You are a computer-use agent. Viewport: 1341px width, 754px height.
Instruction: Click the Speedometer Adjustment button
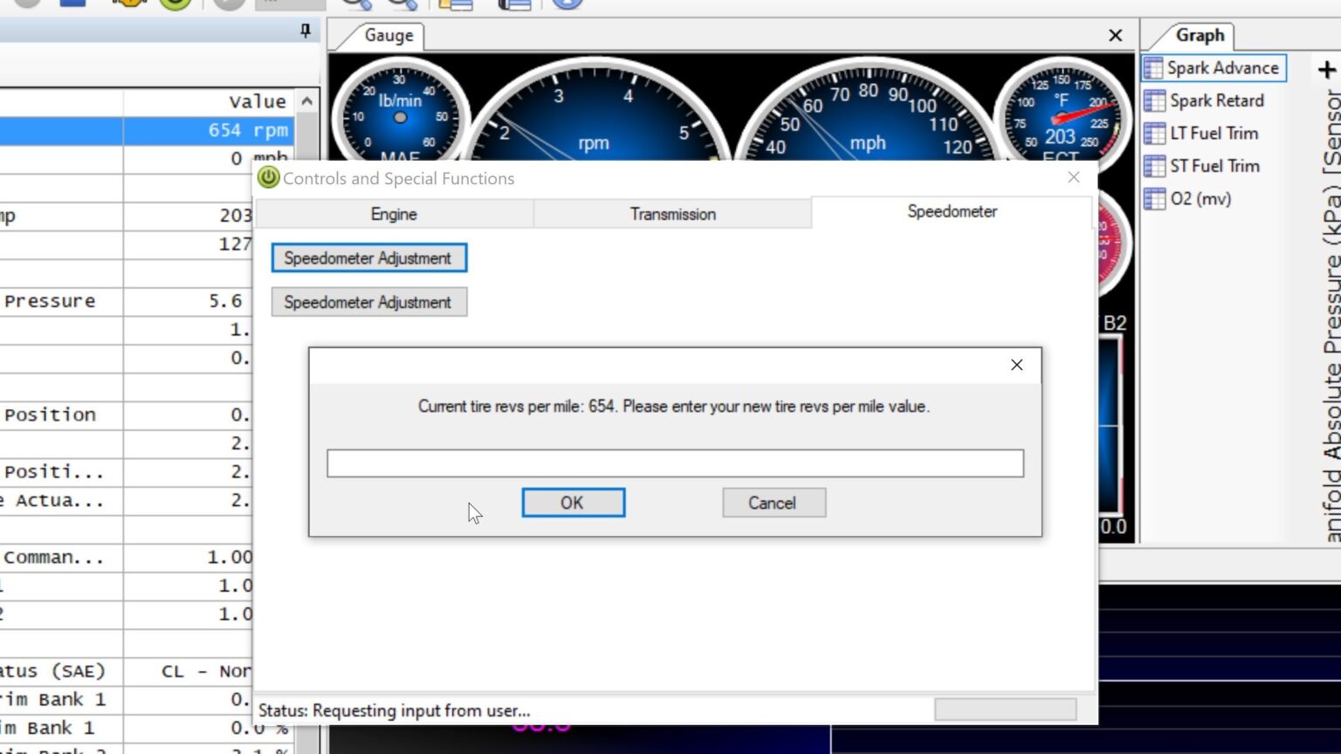point(368,257)
